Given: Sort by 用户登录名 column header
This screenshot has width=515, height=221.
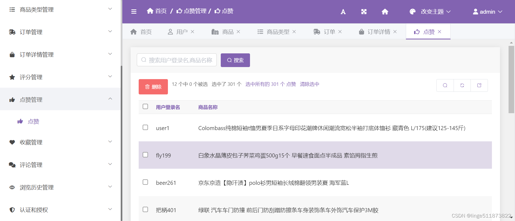Looking at the screenshot, I should (168, 107).
